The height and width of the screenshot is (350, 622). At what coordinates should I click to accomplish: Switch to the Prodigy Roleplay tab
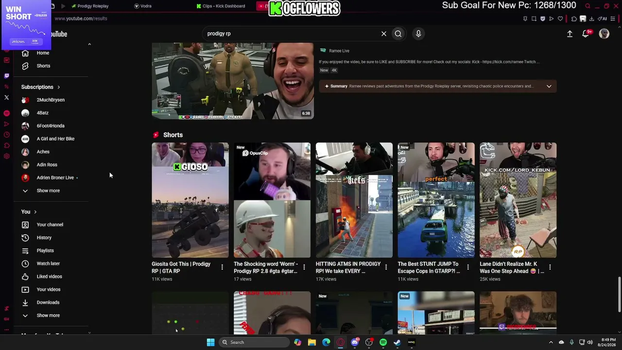point(90,6)
